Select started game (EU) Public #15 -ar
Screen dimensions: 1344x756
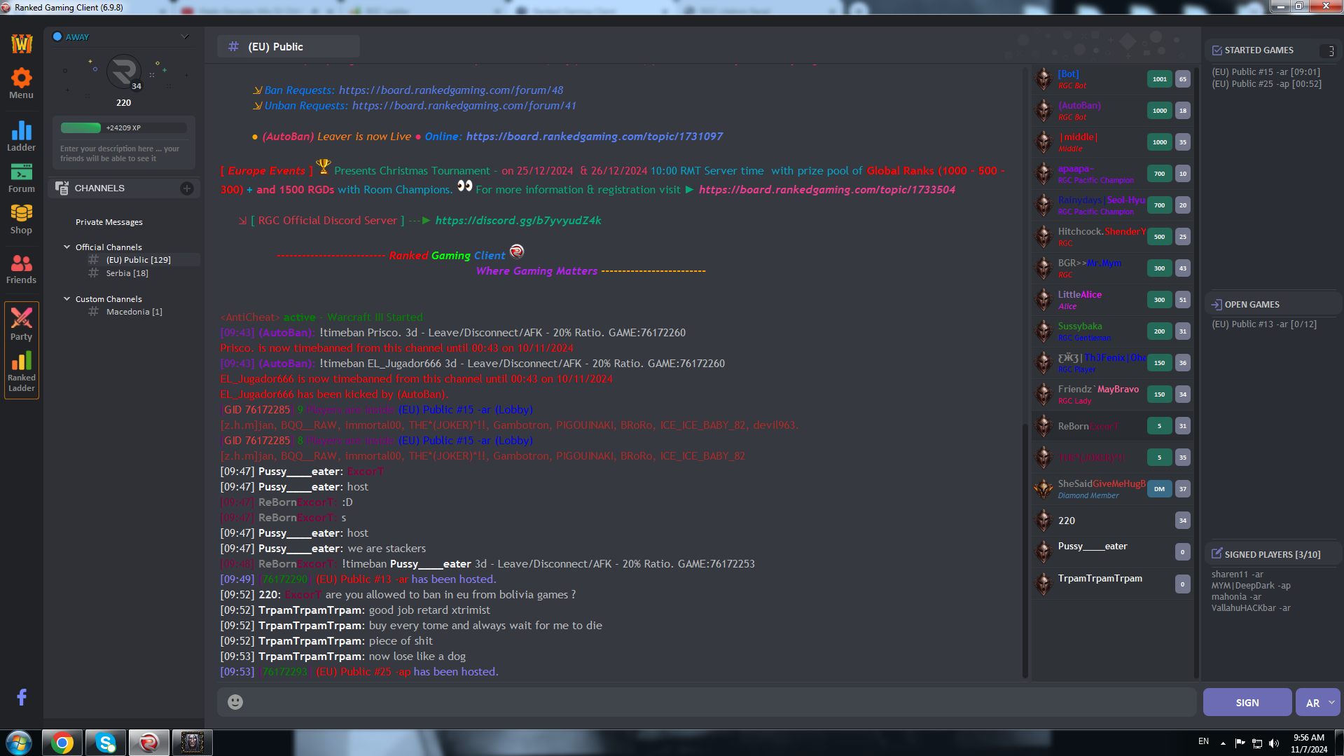(x=1266, y=72)
